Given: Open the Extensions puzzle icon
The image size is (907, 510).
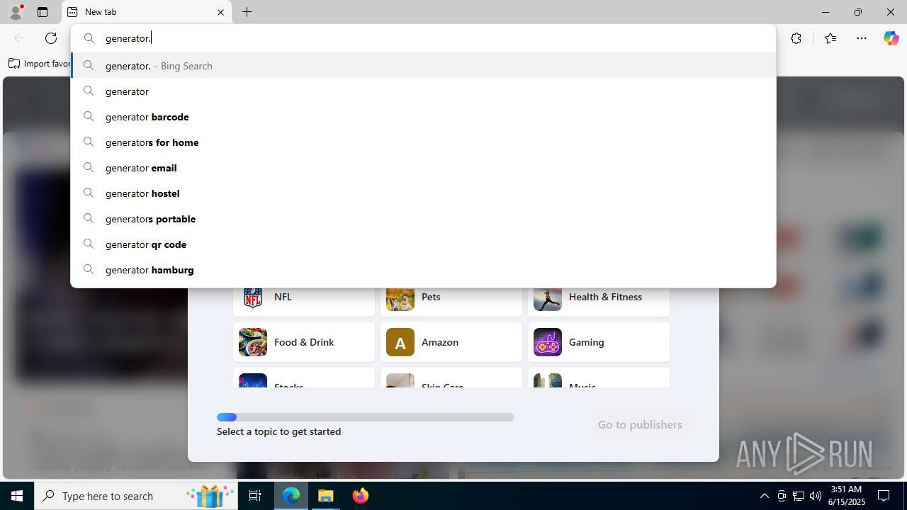Looking at the screenshot, I should point(796,38).
